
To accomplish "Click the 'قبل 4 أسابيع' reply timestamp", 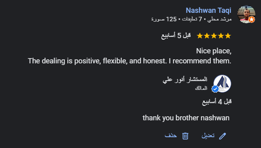I will [217, 101].
